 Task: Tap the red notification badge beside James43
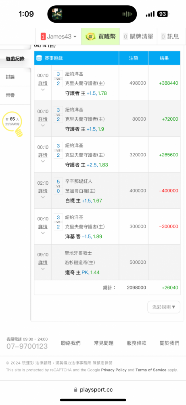pos(43,37)
